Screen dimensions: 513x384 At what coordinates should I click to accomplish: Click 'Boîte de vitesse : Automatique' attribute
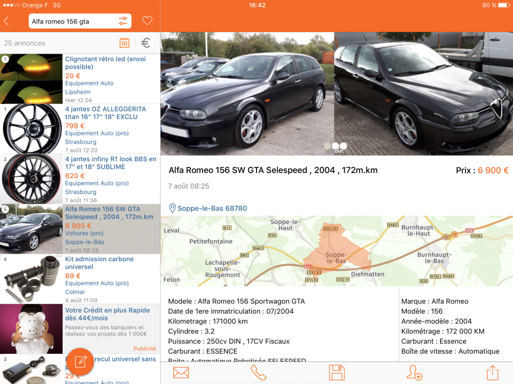coord(450,351)
